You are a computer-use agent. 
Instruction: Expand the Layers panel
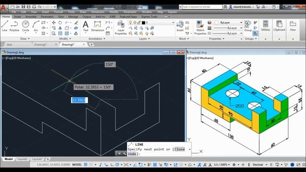144,39
